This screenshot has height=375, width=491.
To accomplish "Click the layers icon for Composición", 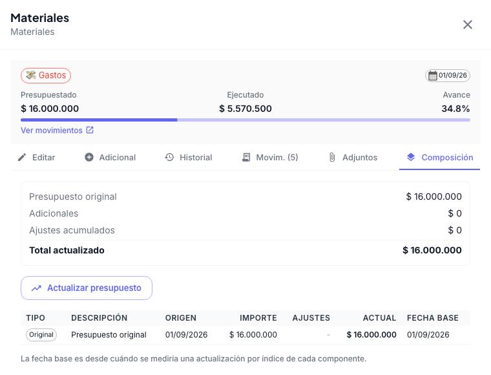I will (x=411, y=157).
